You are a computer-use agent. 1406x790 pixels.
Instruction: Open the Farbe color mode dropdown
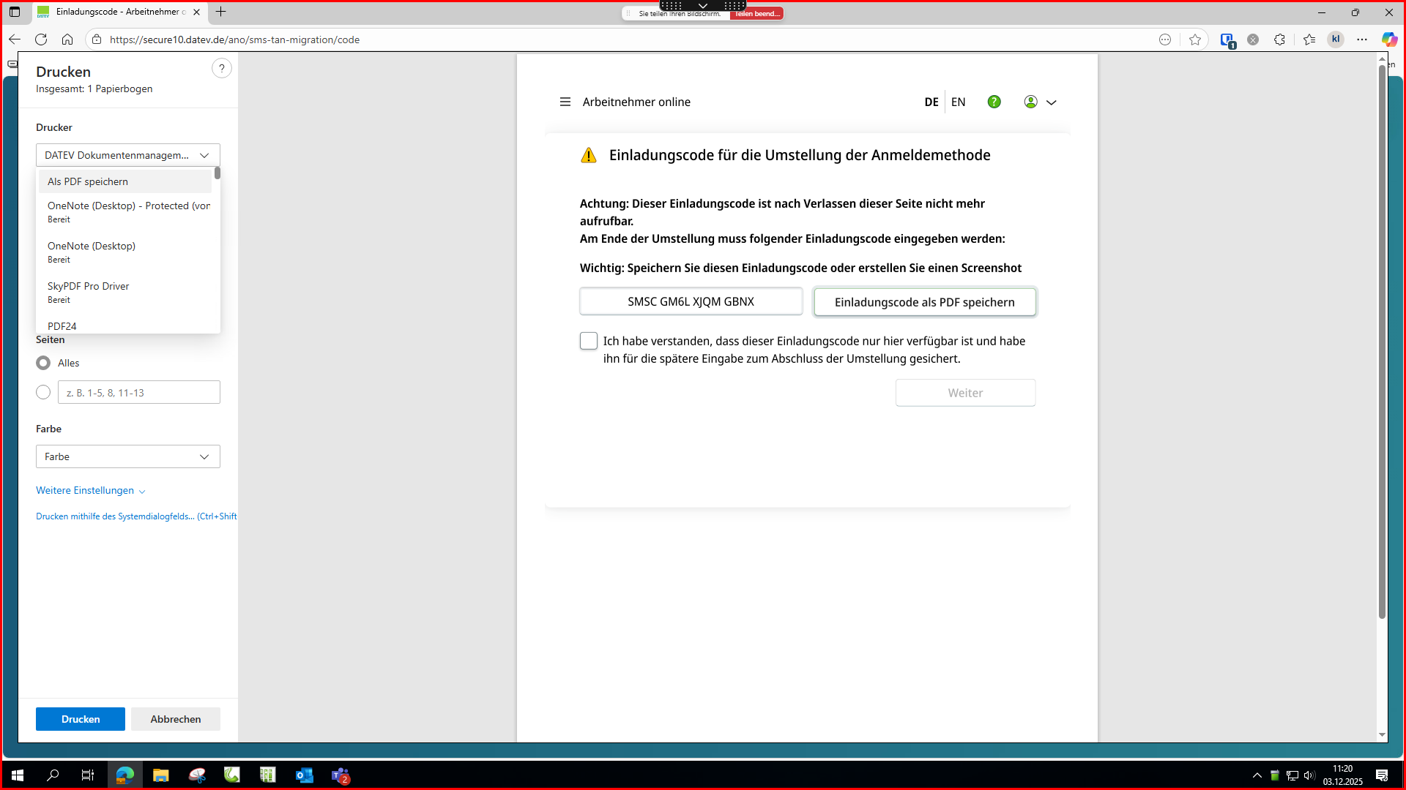pos(127,456)
